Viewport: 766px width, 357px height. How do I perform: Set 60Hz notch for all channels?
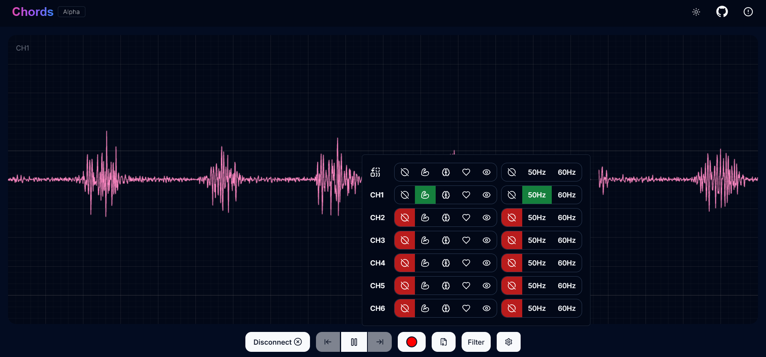coord(567,172)
